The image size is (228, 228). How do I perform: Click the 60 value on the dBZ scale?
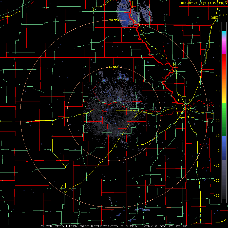tap(218, 61)
